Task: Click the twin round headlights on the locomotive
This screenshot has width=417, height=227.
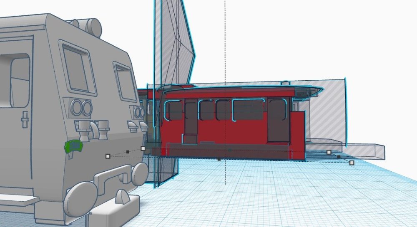Action: (82, 109)
